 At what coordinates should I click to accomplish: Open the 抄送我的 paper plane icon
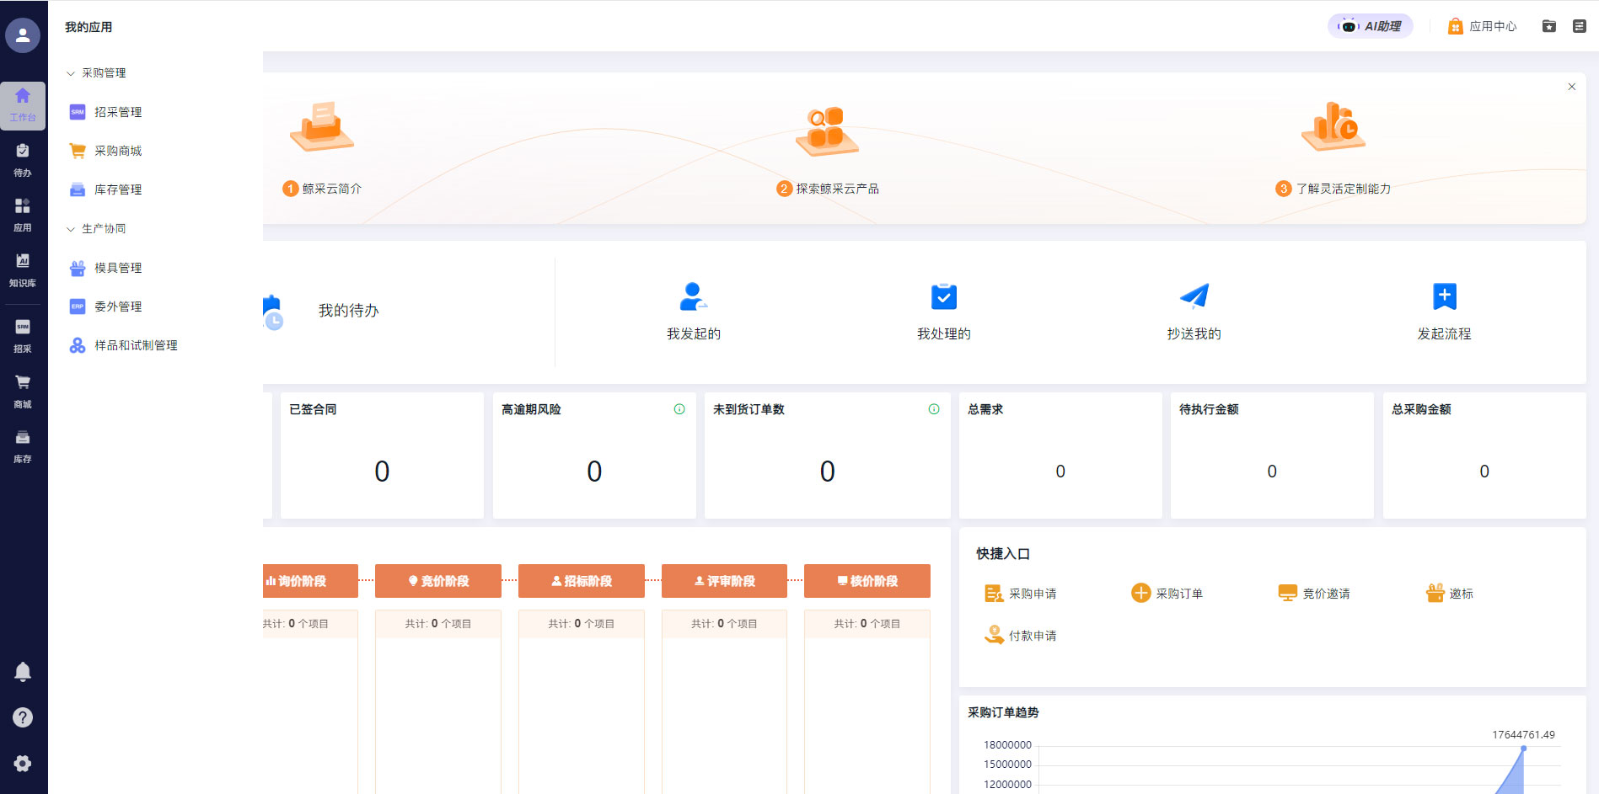point(1194,297)
